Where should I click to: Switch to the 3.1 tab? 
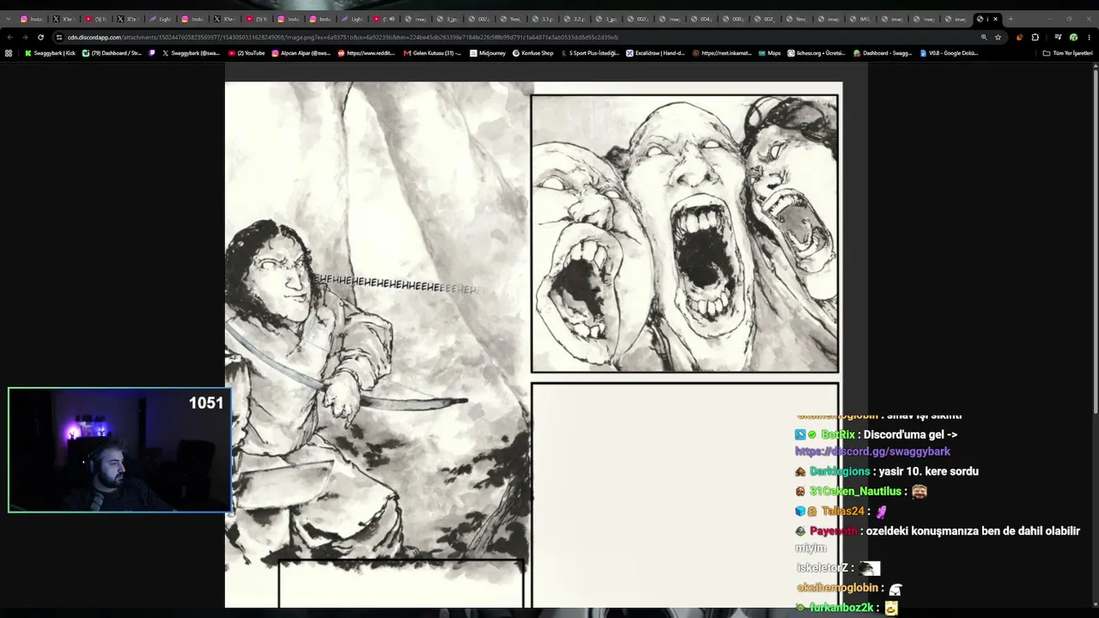[x=544, y=19]
